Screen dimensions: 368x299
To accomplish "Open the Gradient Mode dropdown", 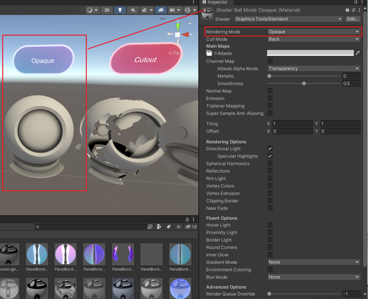I will (314, 262).
